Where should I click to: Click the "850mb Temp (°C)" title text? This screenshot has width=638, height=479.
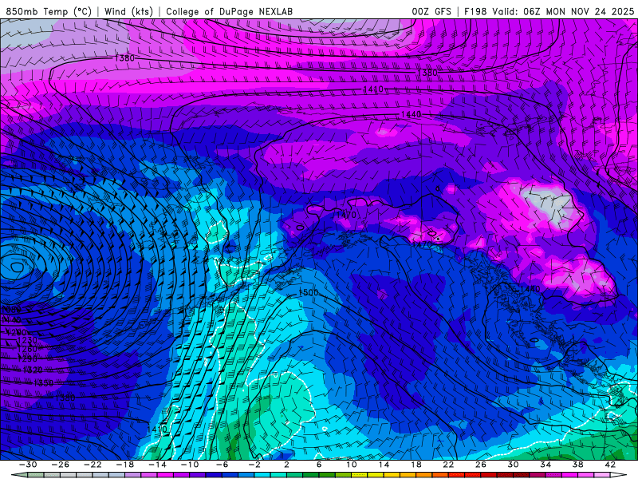click(x=49, y=11)
